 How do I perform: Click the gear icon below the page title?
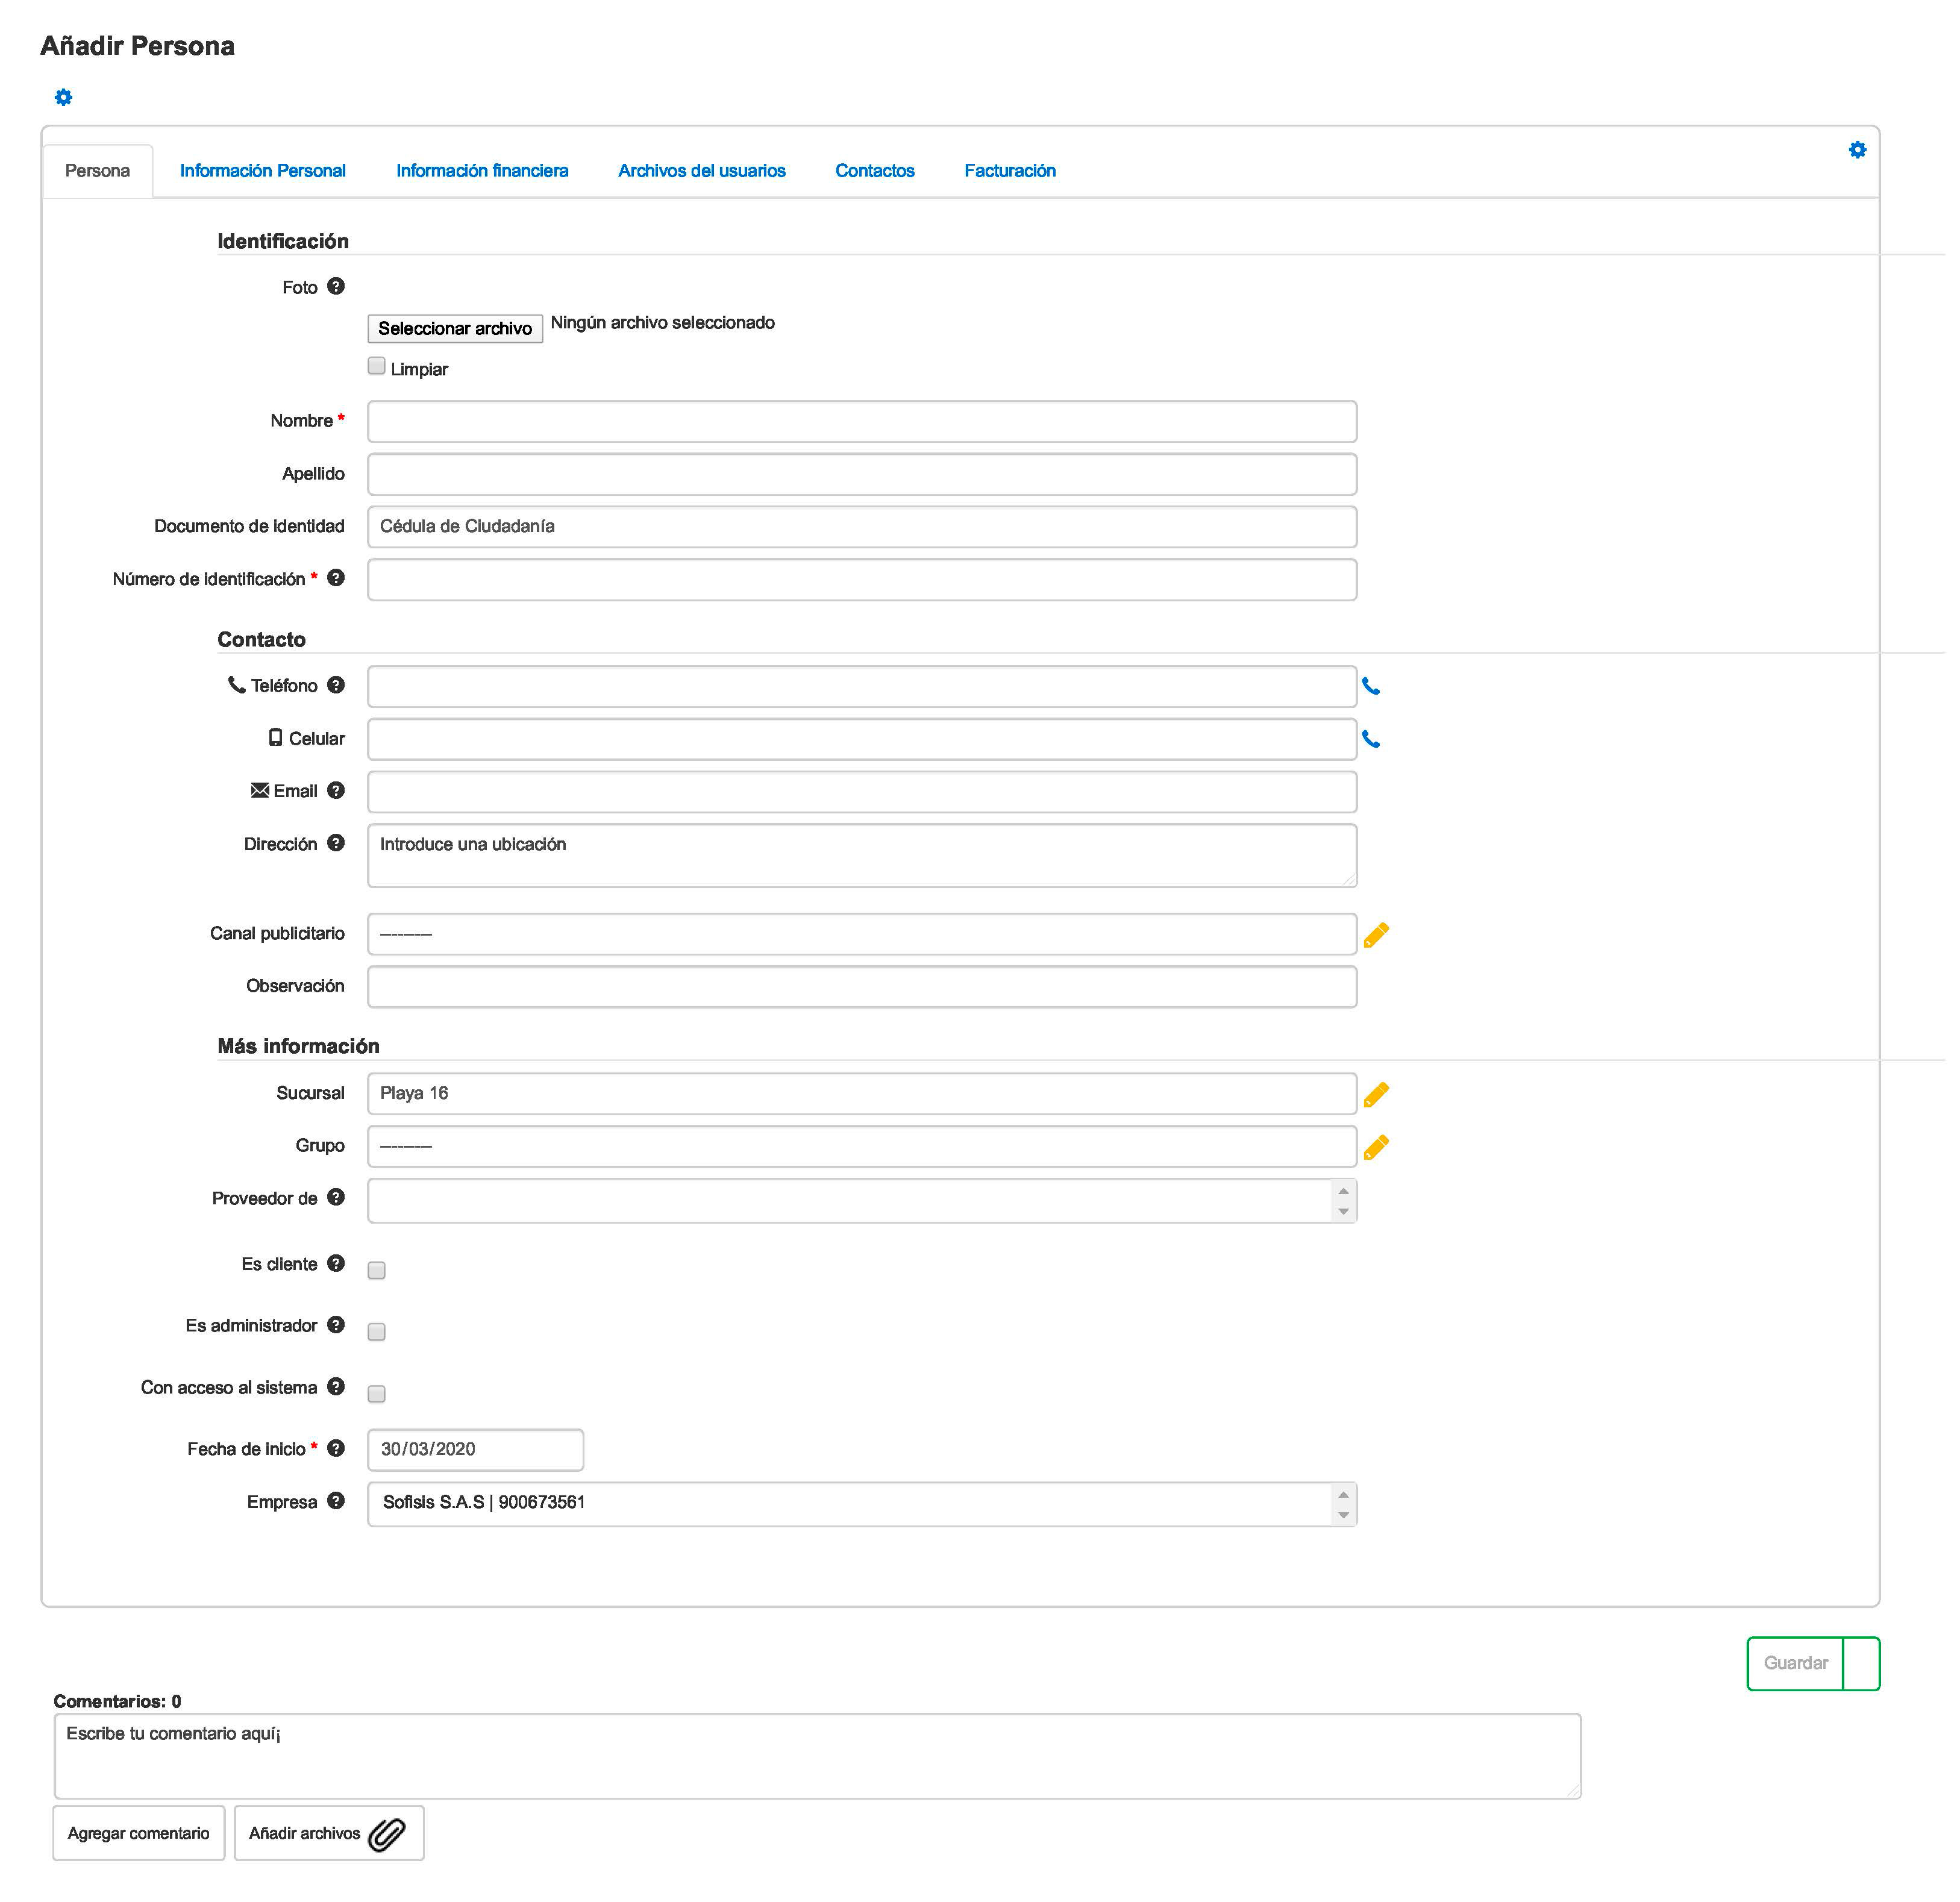(63, 97)
